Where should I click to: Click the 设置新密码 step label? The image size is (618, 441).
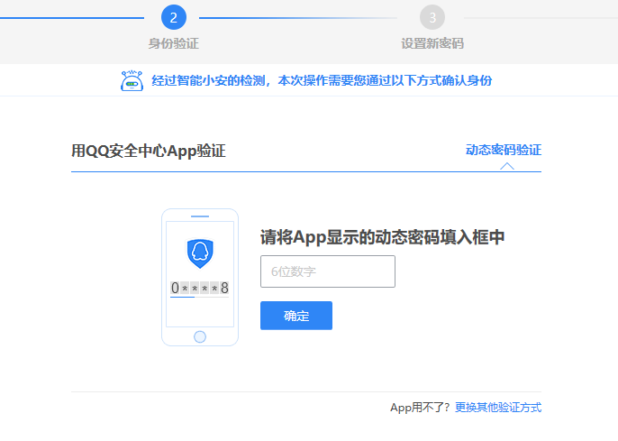point(432,43)
